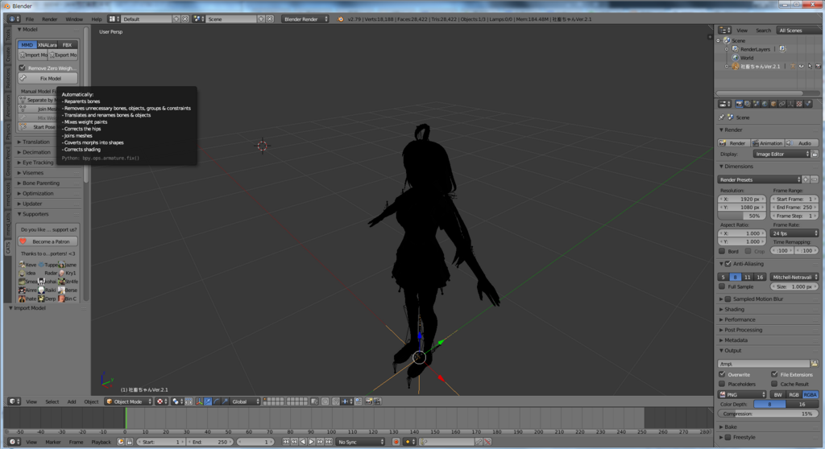Open the Render menu in top bar

(x=49, y=19)
